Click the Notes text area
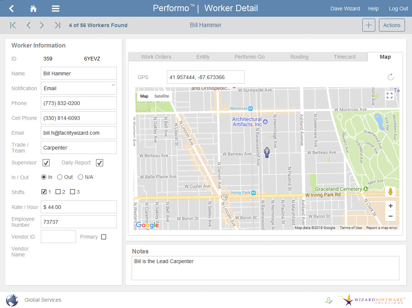 (265, 268)
